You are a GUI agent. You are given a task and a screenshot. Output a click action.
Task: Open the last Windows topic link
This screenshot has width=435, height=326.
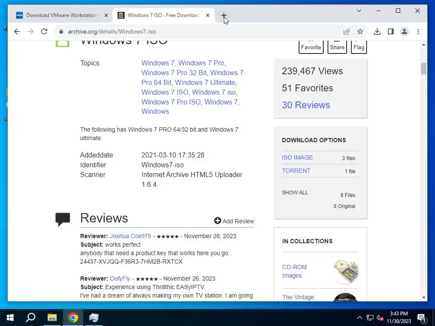155,112
